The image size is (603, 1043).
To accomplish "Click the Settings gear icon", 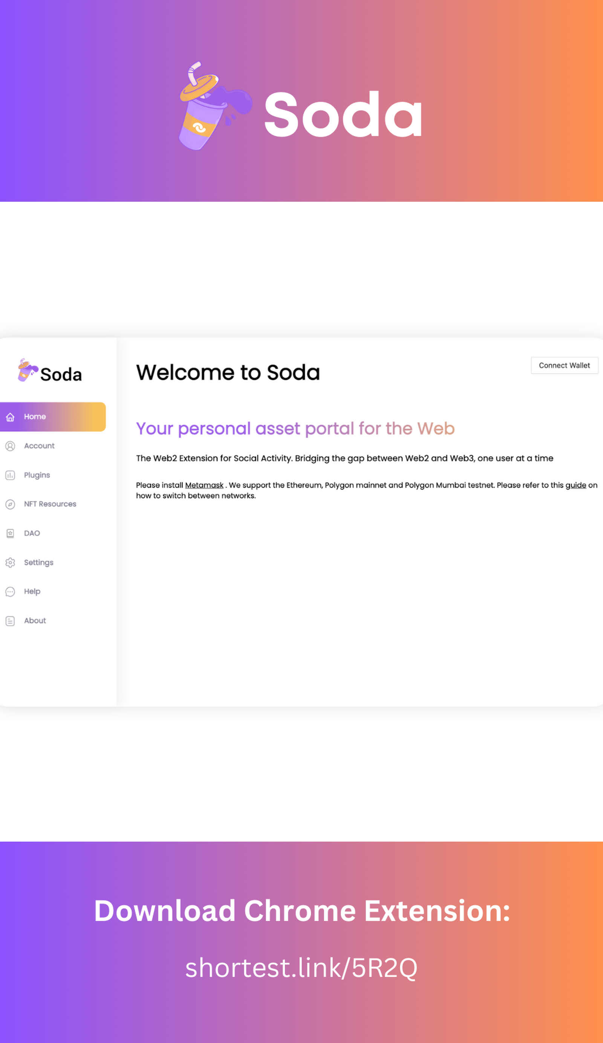I will [10, 563].
